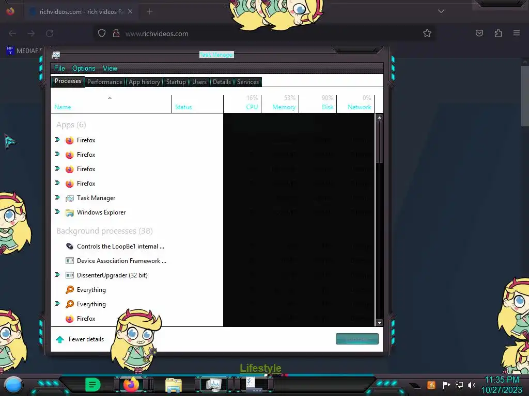Switch to the Services tab
Image resolution: width=529 pixels, height=396 pixels.
coord(247,82)
